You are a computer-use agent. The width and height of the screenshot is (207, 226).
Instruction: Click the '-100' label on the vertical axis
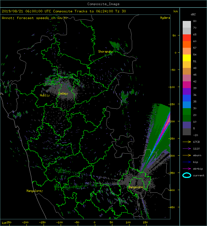click(172, 87)
